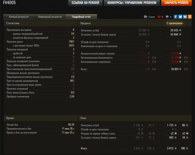Image resolution: width=195 pixels, height=155 pixels.
Task: Like the replay with heart icon
Action: pos(159,17)
